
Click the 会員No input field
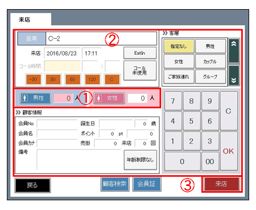pyautogui.click(x=57, y=124)
